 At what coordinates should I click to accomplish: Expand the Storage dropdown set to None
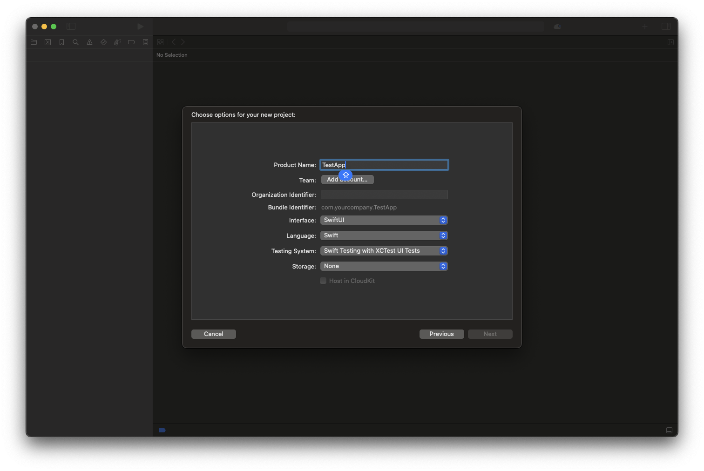383,266
